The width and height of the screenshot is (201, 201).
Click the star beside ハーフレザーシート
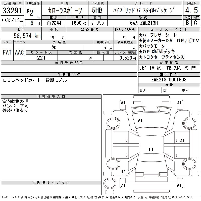[x=141, y=35]
